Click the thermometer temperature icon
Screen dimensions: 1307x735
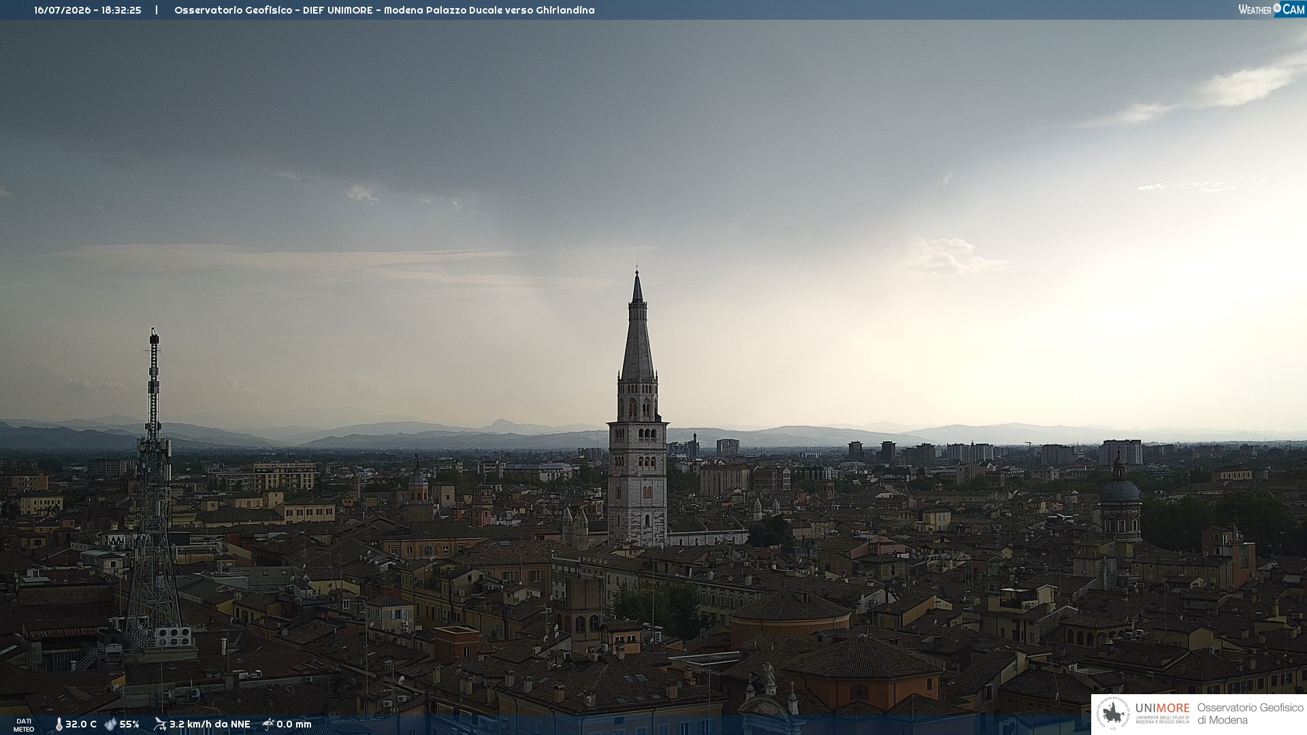click(x=59, y=724)
